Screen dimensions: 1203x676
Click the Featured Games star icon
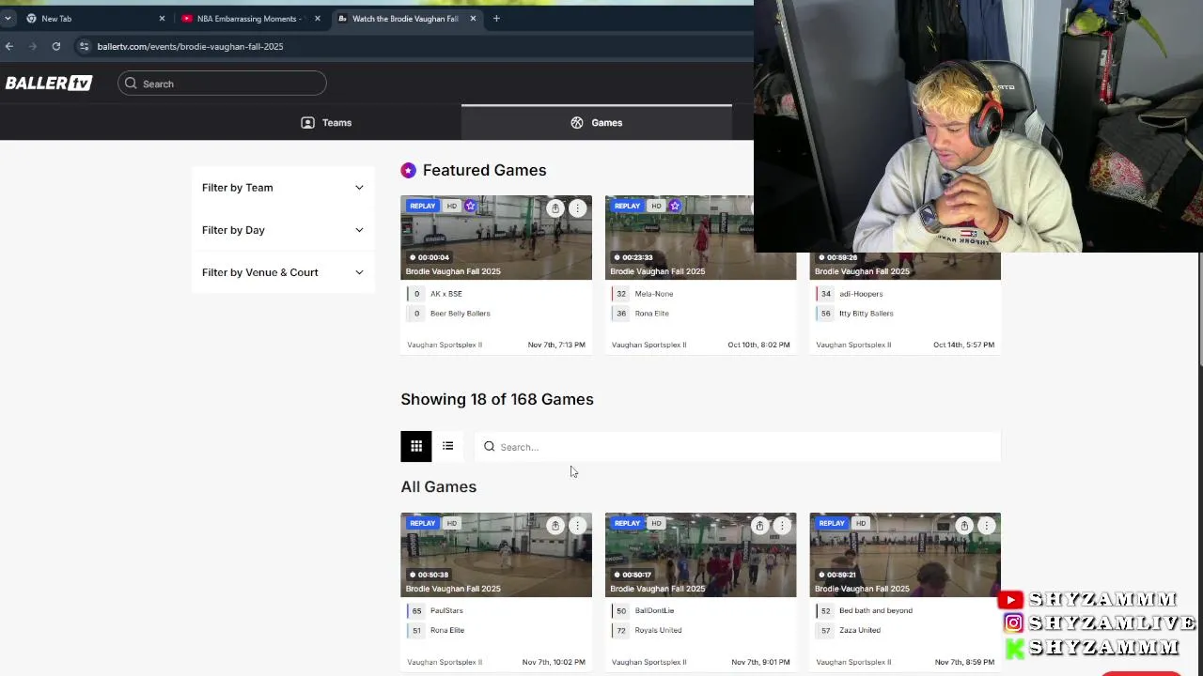pos(408,170)
